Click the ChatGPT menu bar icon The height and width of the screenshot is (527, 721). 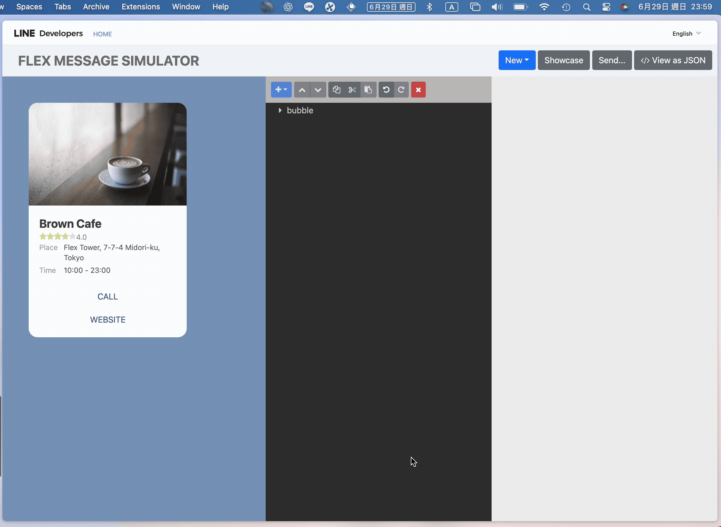[288, 7]
